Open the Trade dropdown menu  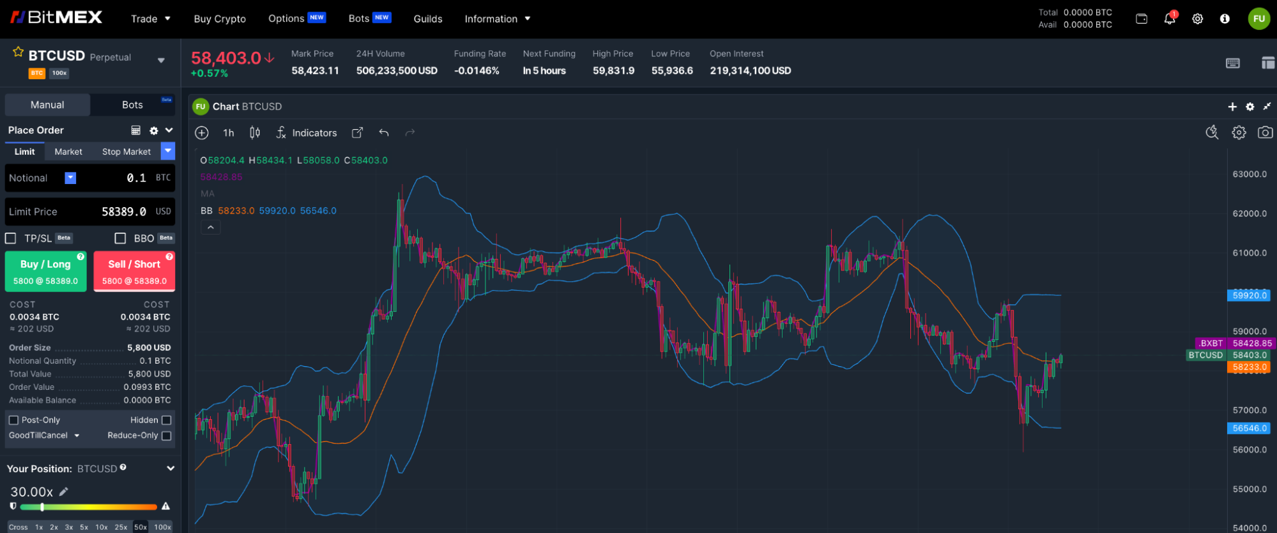point(150,19)
